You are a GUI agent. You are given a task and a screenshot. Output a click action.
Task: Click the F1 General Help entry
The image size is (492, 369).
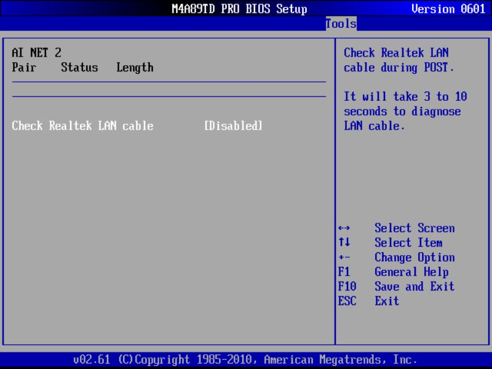click(x=399, y=272)
